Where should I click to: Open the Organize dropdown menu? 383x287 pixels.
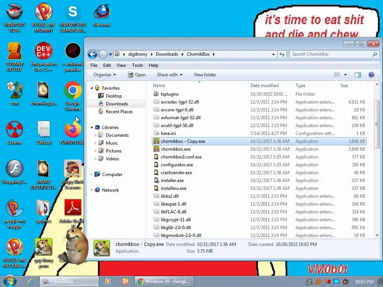point(105,75)
